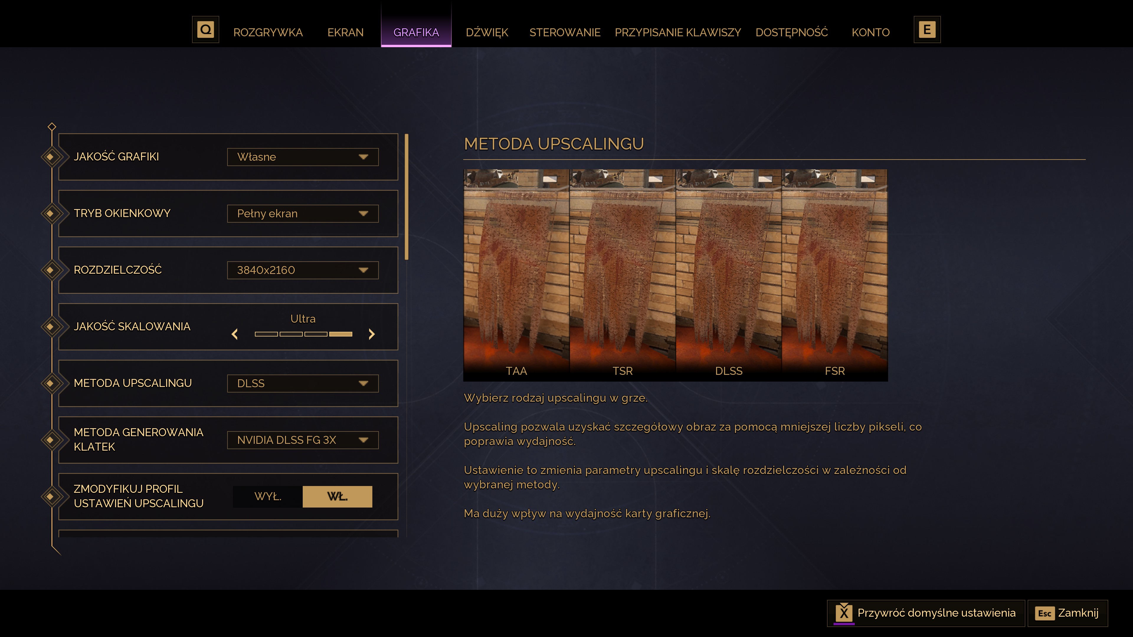This screenshot has width=1133, height=637.
Task: Click the Metoda generowania klatek label
Action: [138, 440]
